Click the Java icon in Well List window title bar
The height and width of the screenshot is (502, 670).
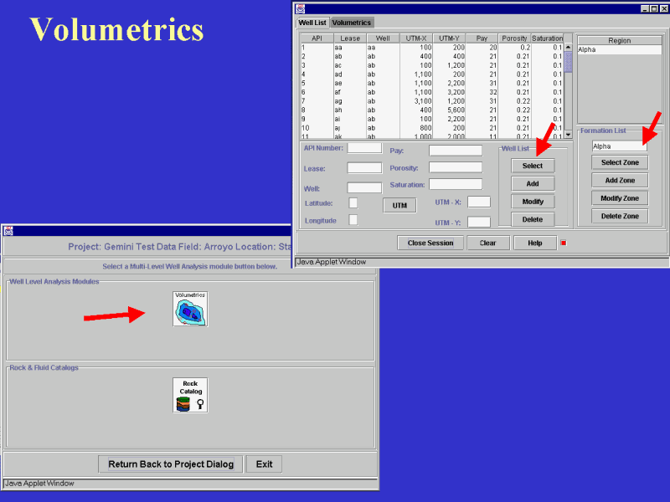(x=300, y=8)
